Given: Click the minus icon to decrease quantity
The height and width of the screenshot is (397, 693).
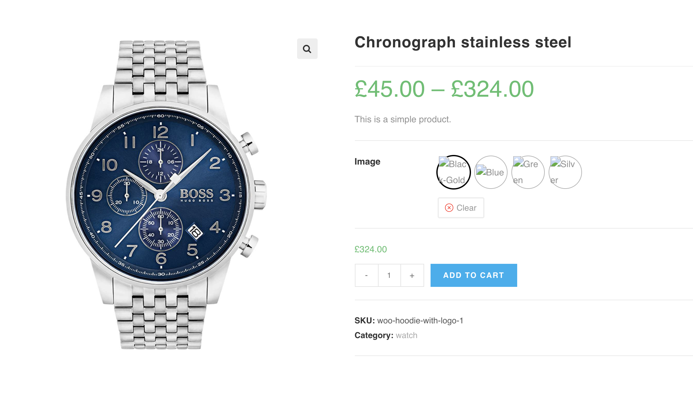Looking at the screenshot, I should click(366, 275).
